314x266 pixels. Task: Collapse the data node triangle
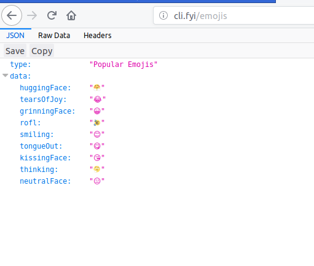tap(6, 76)
